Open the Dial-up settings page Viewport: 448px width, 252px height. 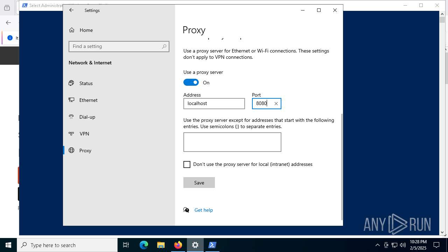click(119, 117)
